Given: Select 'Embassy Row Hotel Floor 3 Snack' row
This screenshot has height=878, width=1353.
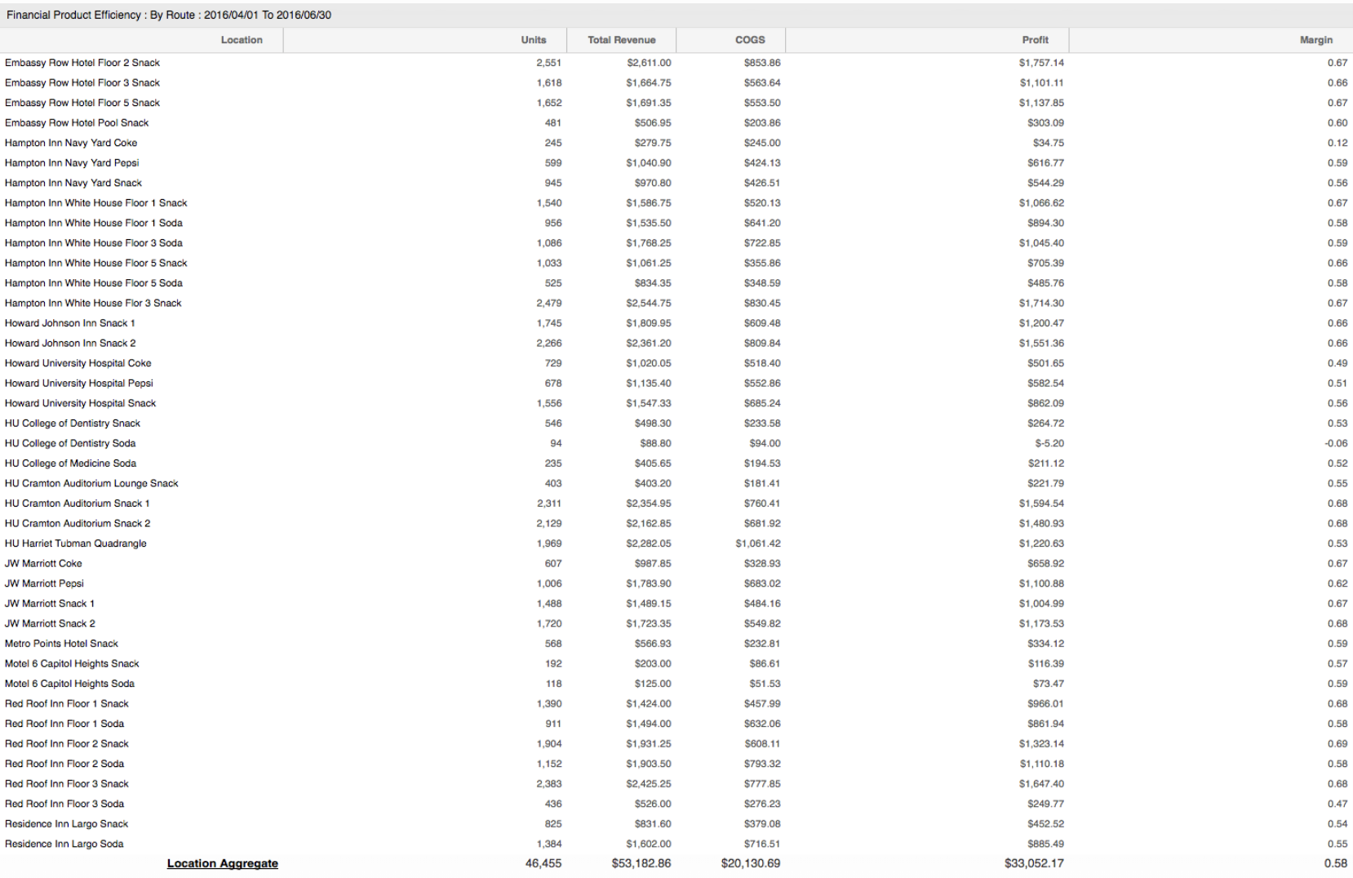Looking at the screenshot, I should (x=676, y=82).
